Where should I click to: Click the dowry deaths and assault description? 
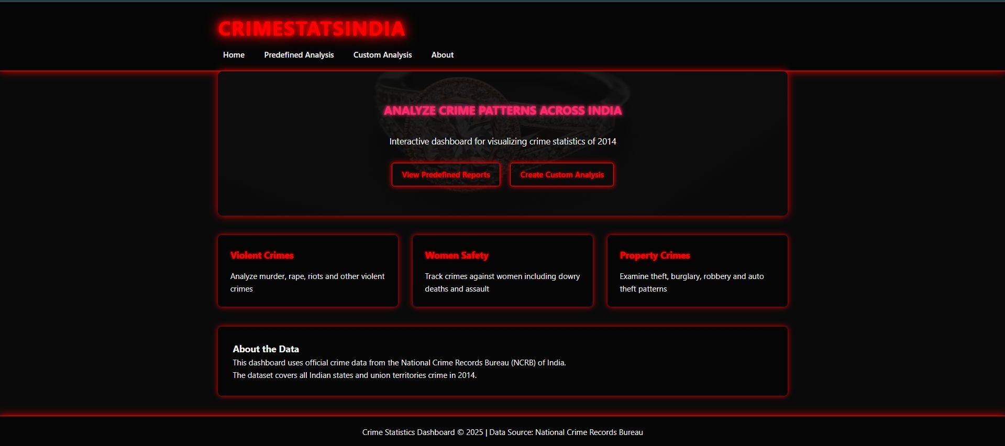tap(502, 282)
